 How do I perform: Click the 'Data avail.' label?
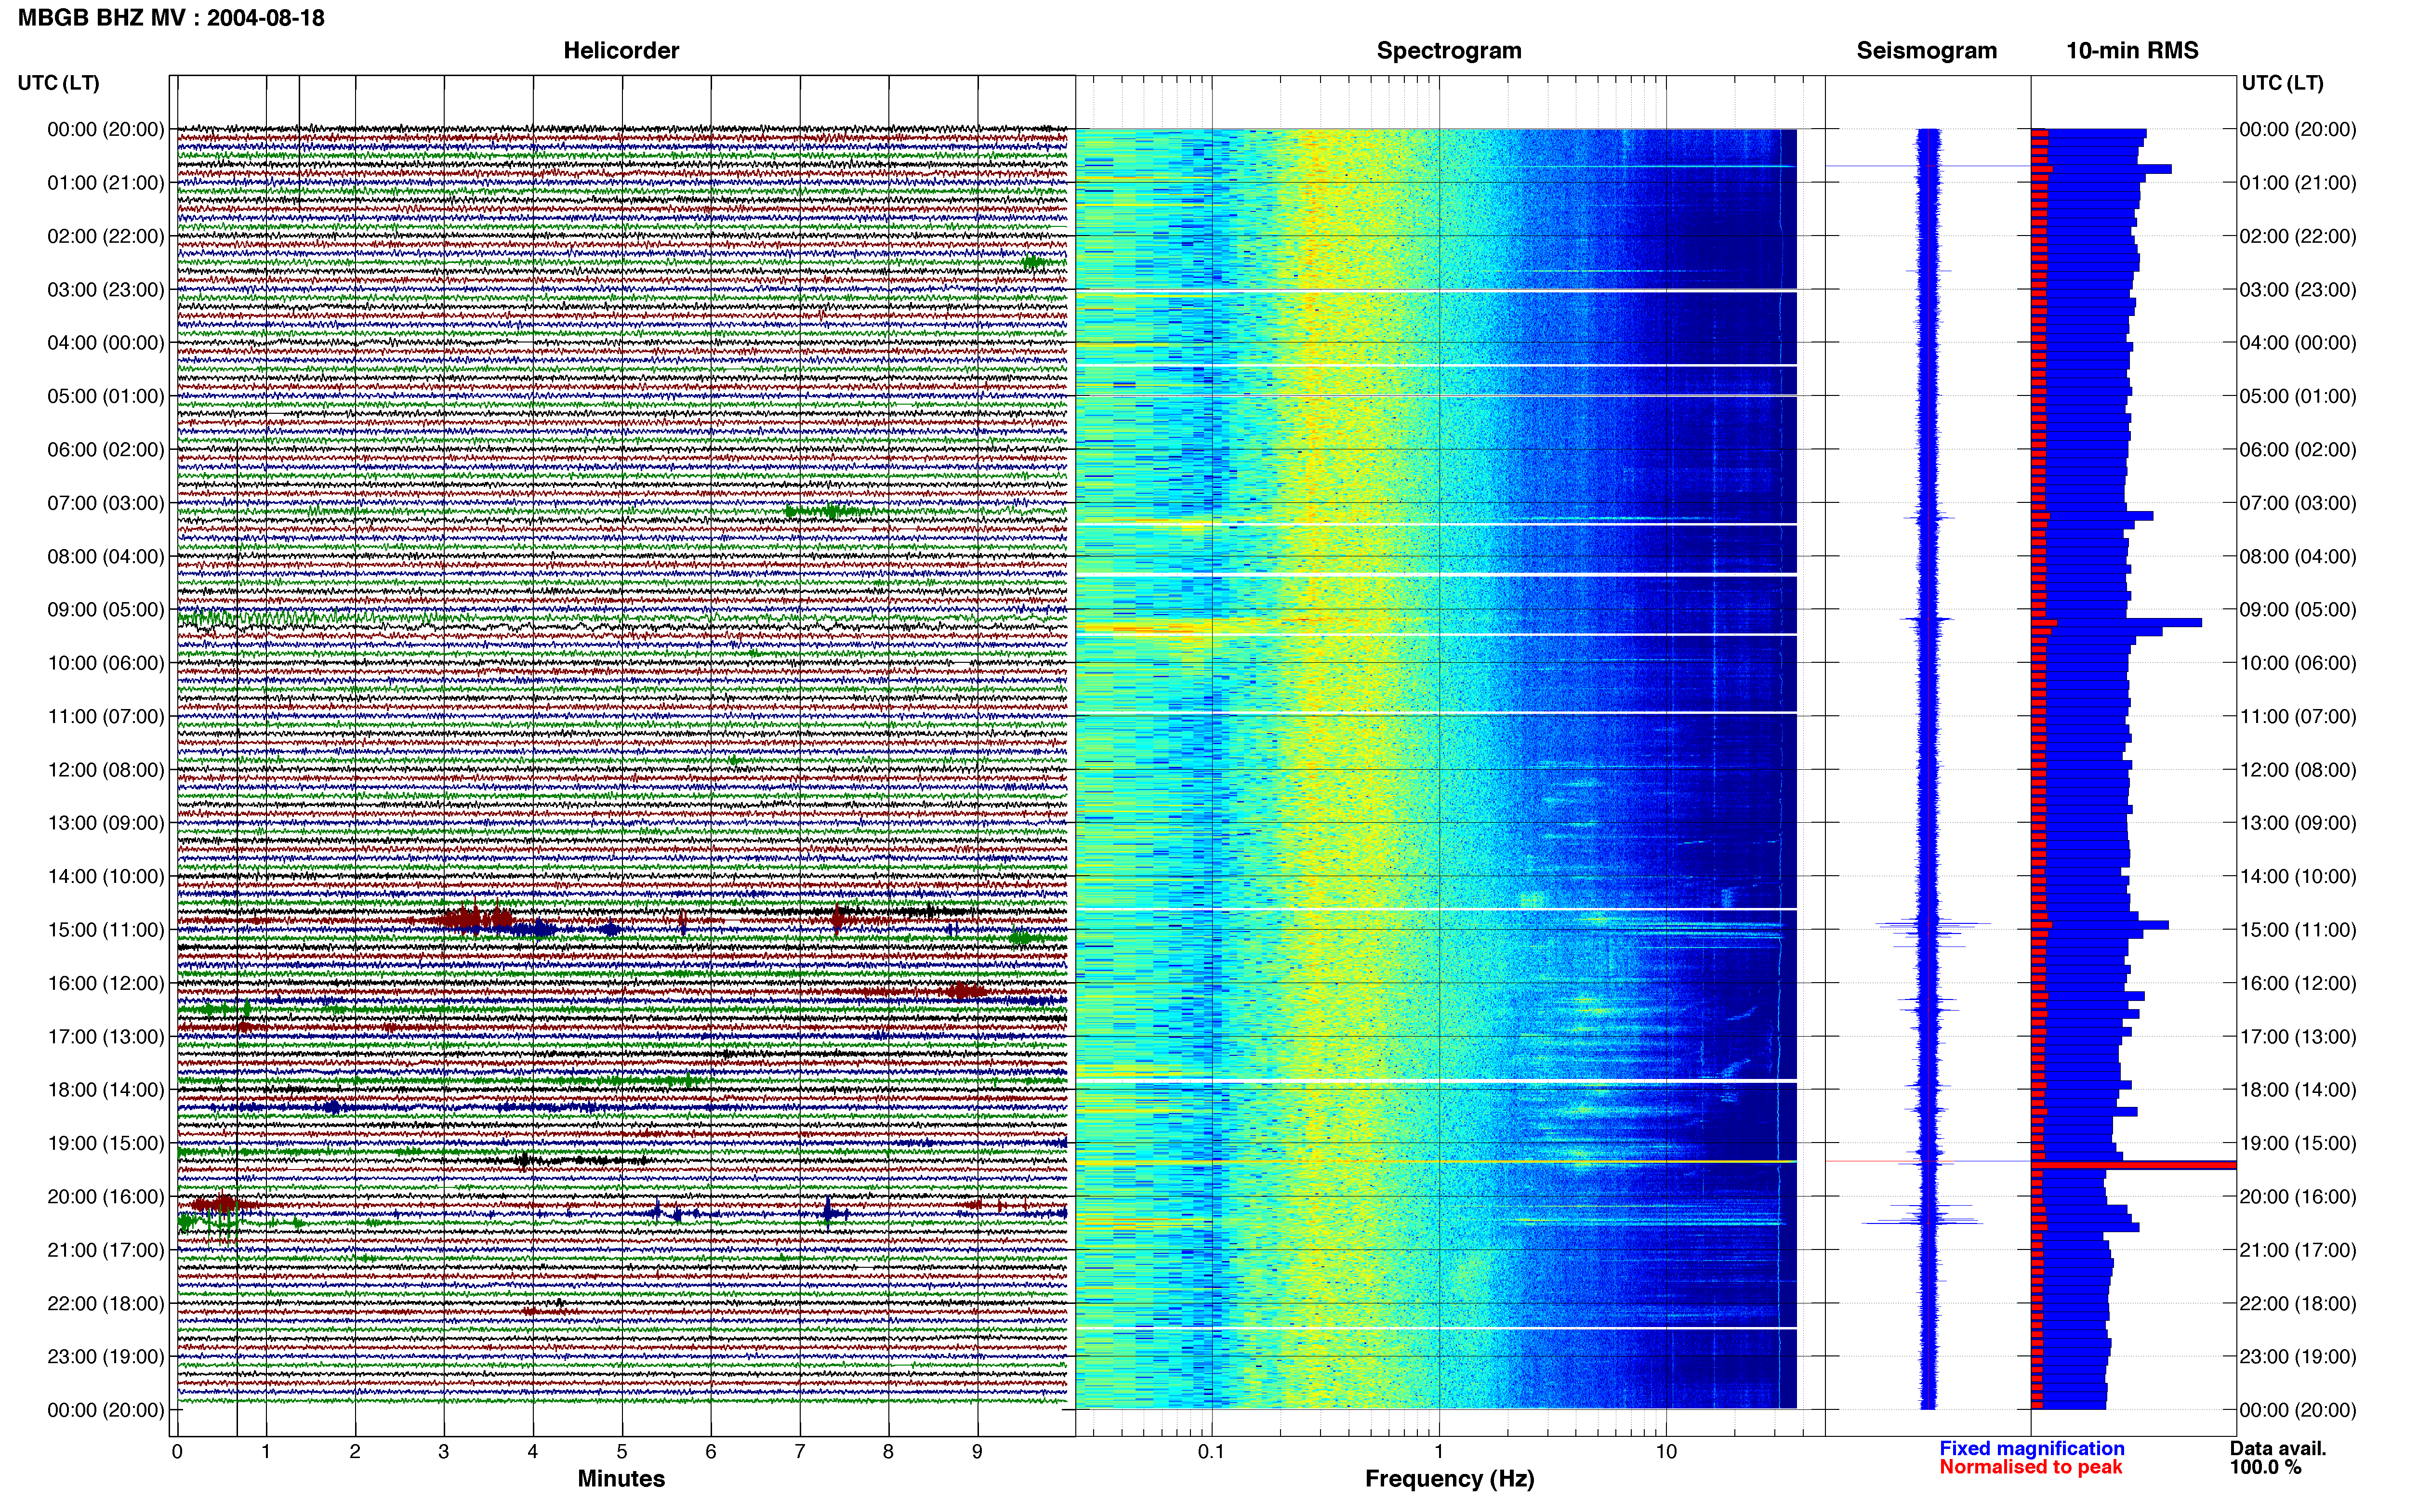tap(2278, 1448)
